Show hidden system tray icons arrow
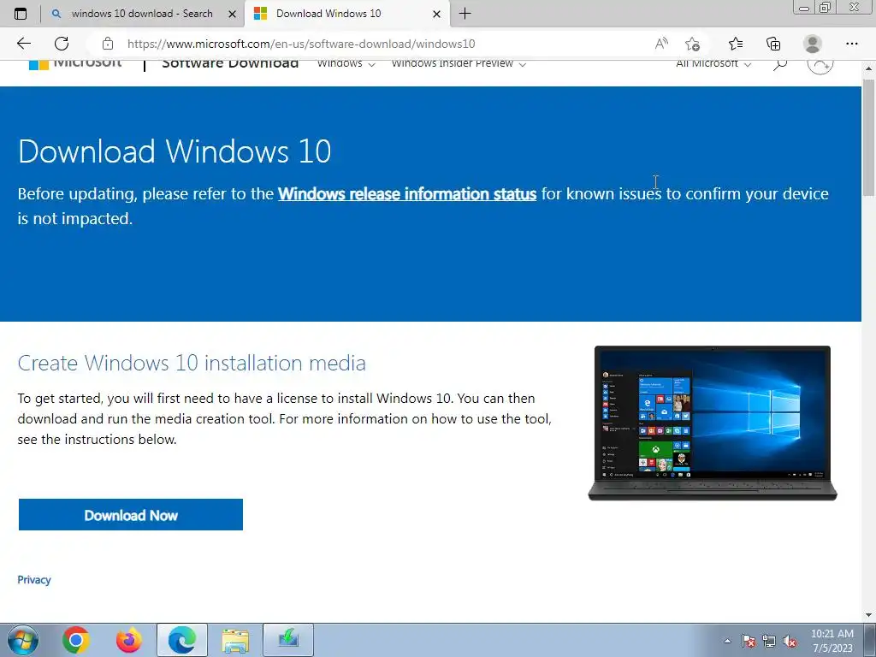This screenshot has height=657, width=876. pyautogui.click(x=727, y=641)
